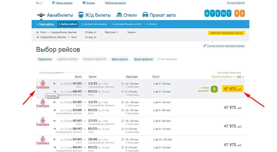Sort by В пути column
The image size is (277, 152).
(x=156, y=77)
